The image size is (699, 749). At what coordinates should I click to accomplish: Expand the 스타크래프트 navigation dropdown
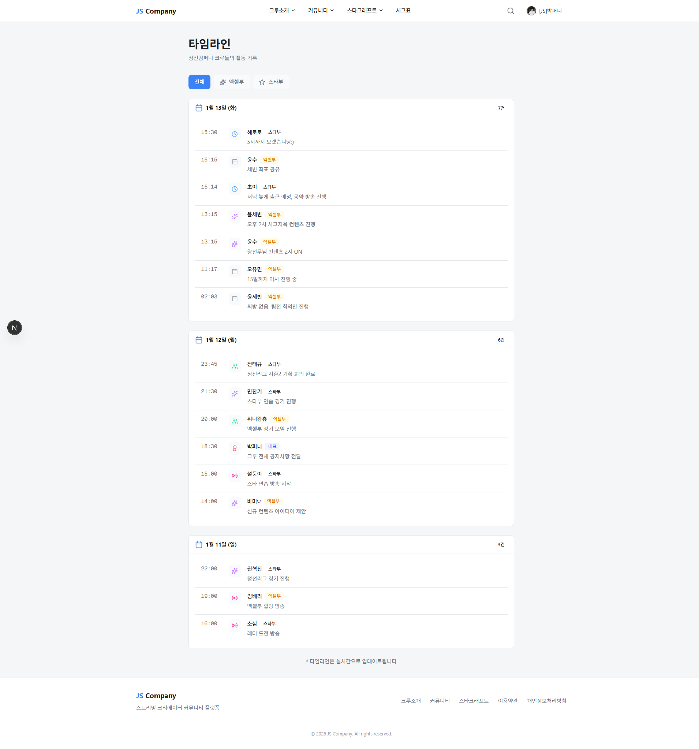[365, 11]
